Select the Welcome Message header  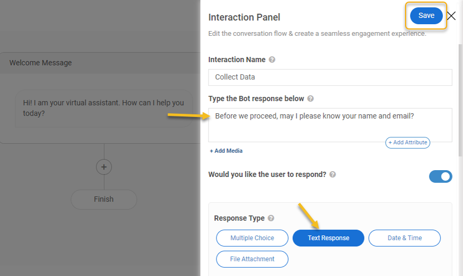(100, 63)
